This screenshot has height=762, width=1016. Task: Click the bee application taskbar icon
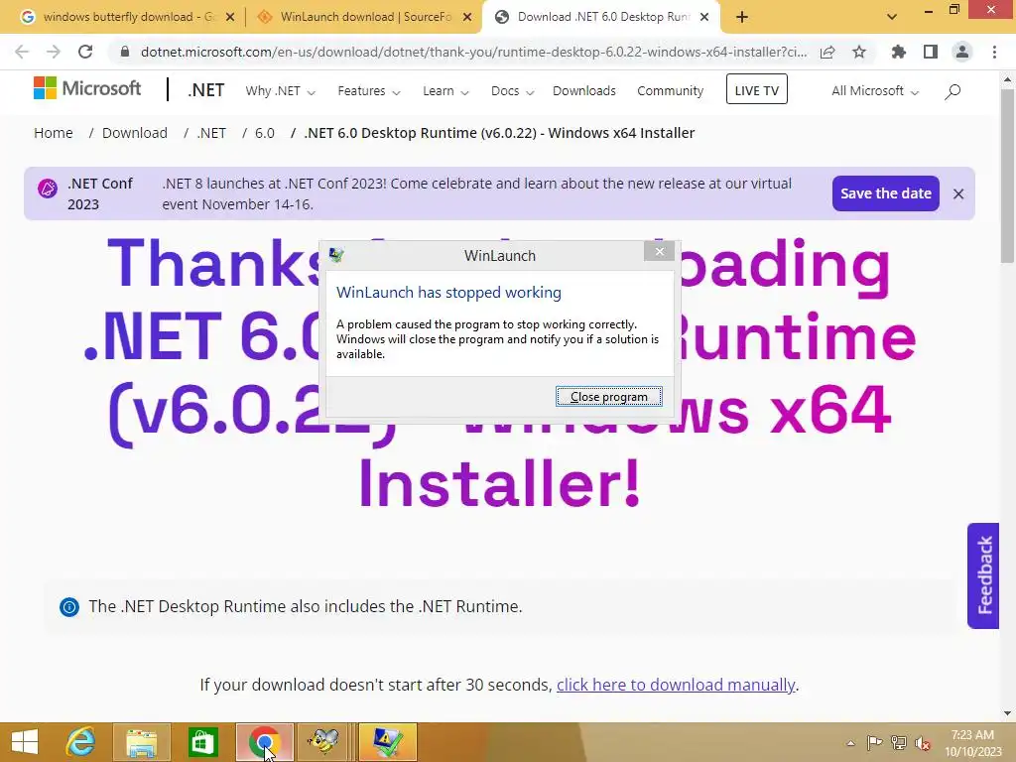tap(322, 742)
